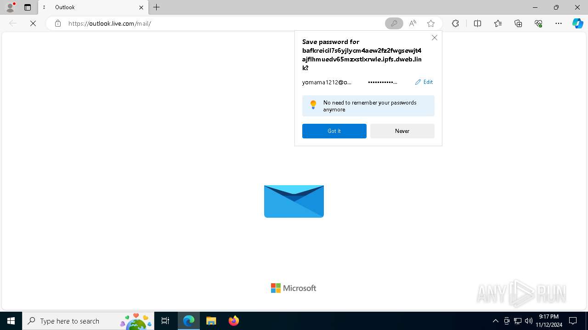The height and width of the screenshot is (330, 588).
Task: Edit the saved credentials
Action: click(424, 82)
